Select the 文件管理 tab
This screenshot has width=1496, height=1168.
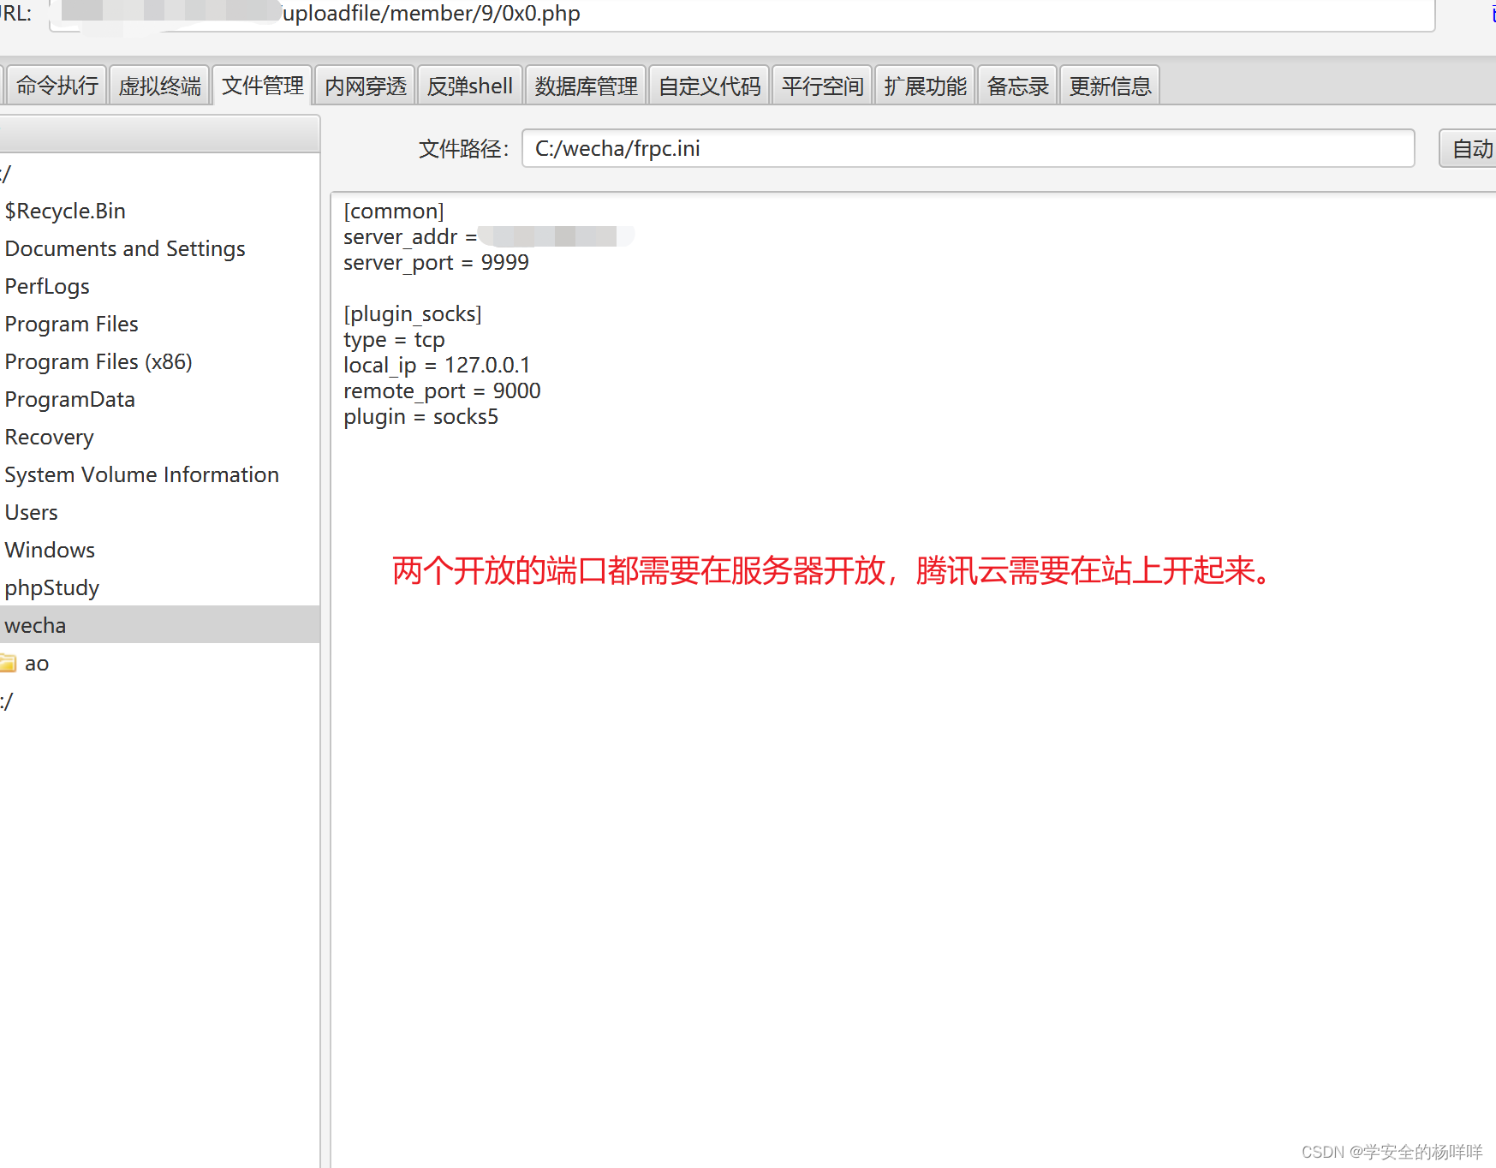[262, 85]
